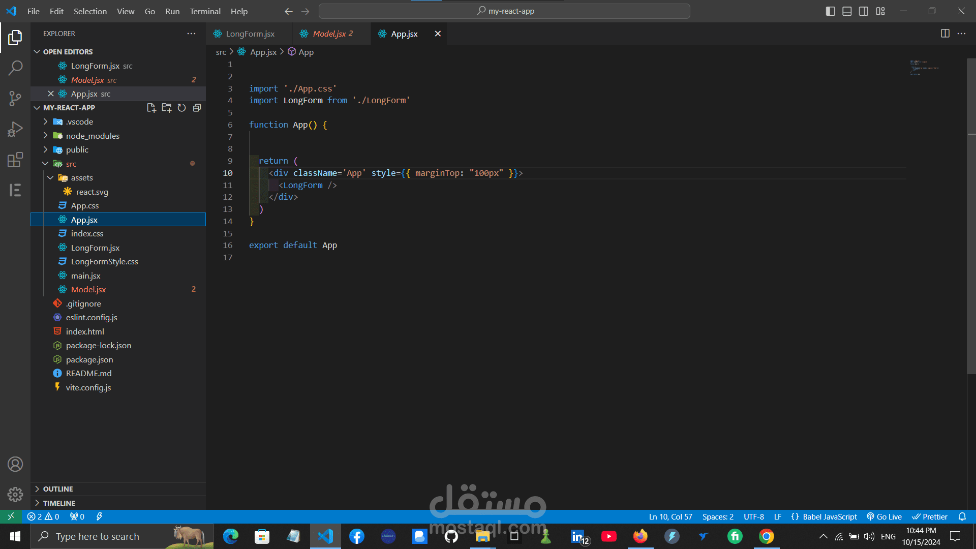Toggle the bottom panel layout button

tap(847, 11)
